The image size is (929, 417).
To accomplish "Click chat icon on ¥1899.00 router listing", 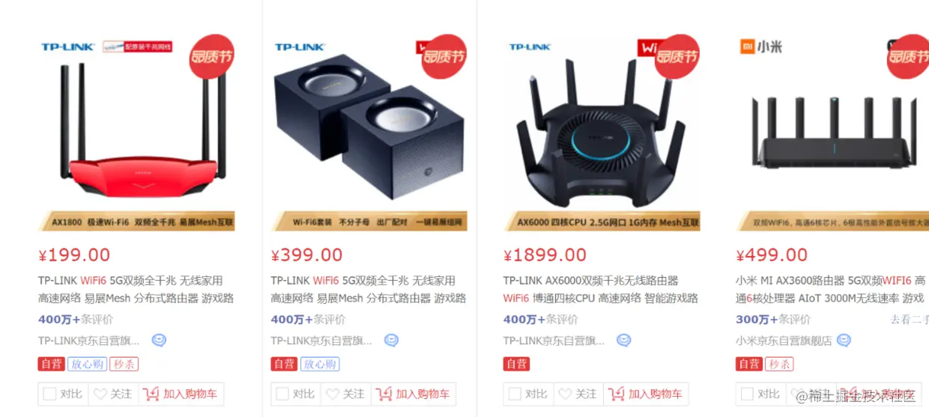I will (x=623, y=341).
